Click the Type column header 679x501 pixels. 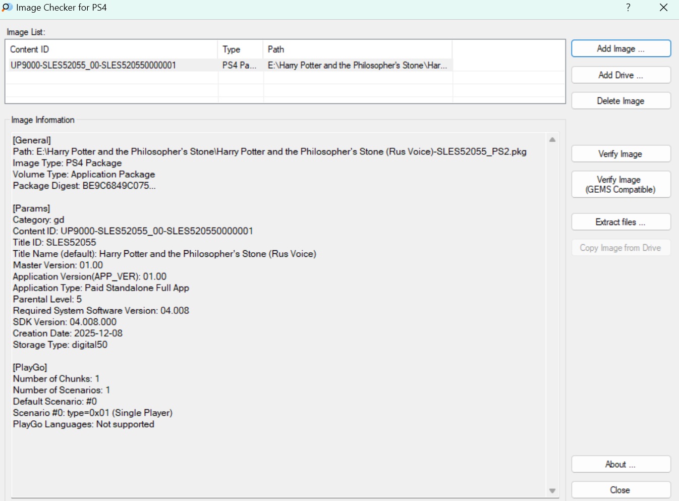pyautogui.click(x=240, y=49)
